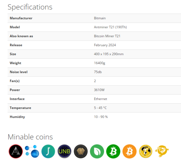The width and height of the screenshot is (181, 162).
Task: Click the 'Specifications' heading
Action: pos(30,7)
